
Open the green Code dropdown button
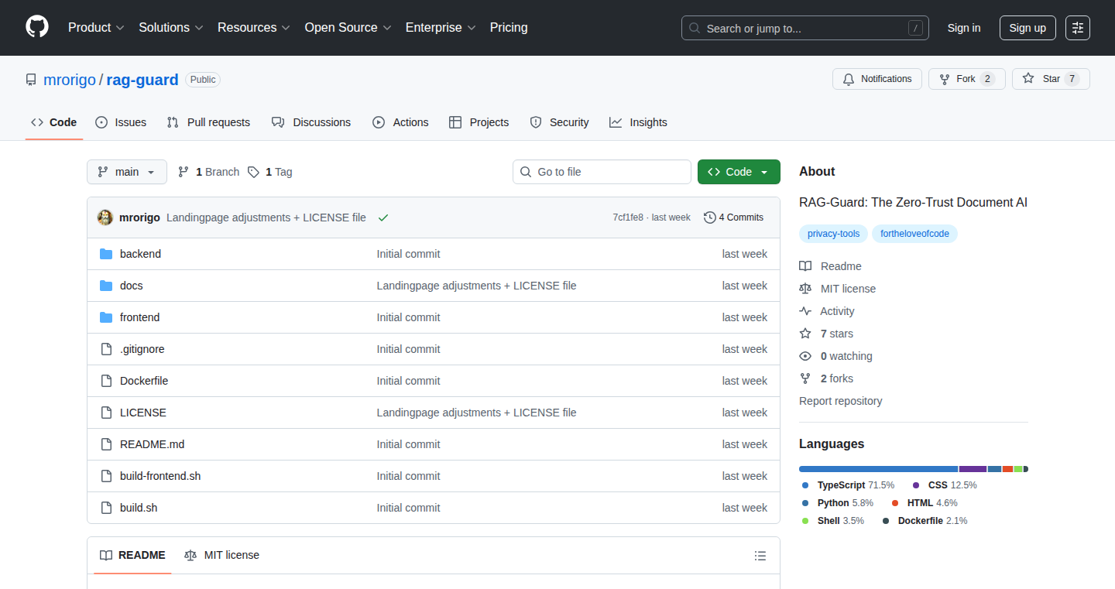click(739, 172)
